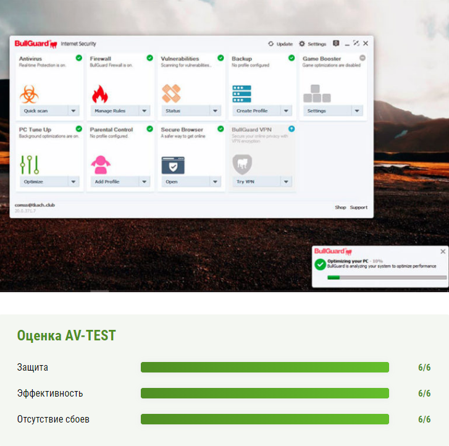The image size is (449, 446).
Task: Click the BullGuard VPN bulldog shield icon
Action: click(242, 164)
